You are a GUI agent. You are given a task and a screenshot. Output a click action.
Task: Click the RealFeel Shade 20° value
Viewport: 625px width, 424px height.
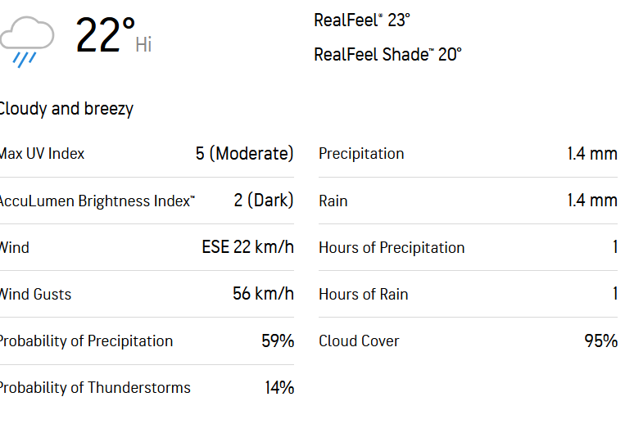tap(387, 55)
